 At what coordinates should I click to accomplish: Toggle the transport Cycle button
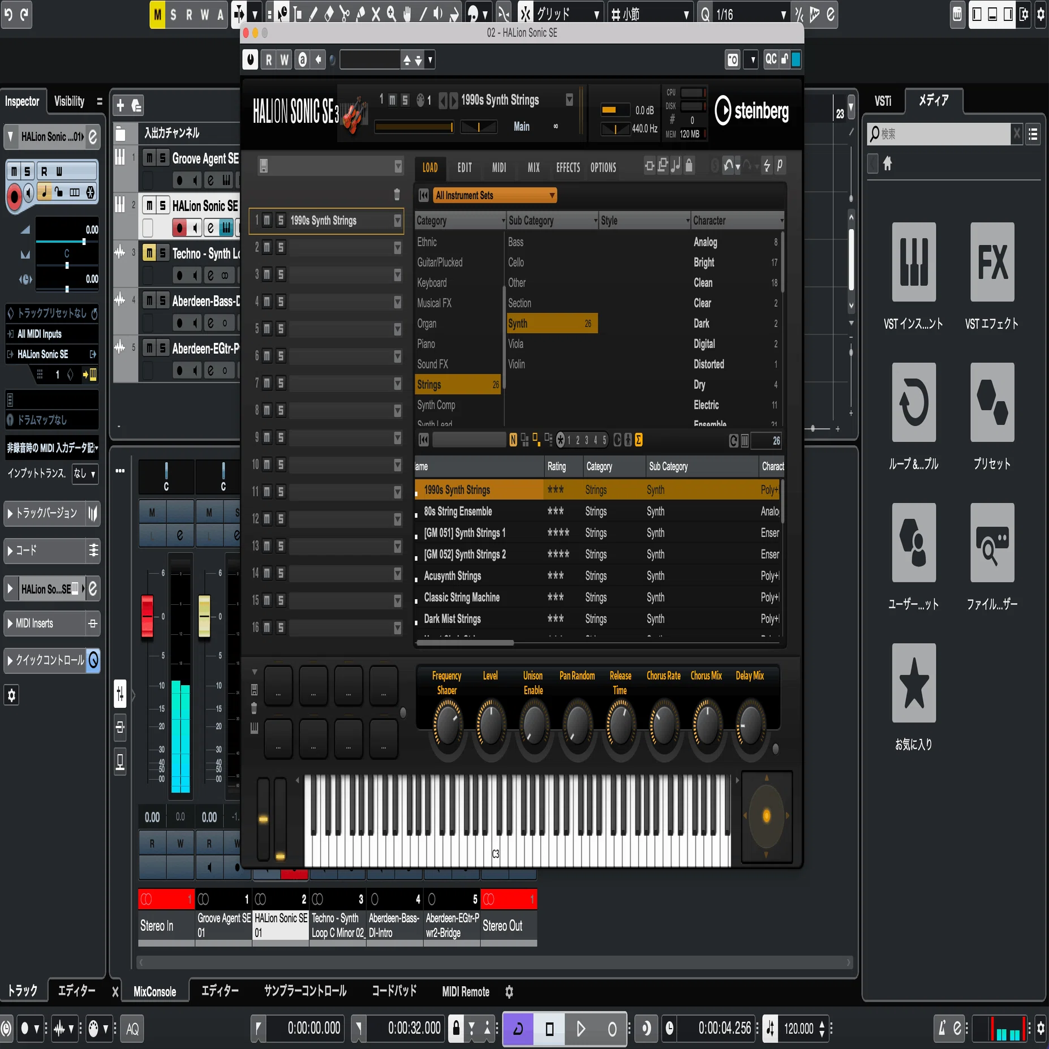(518, 1028)
